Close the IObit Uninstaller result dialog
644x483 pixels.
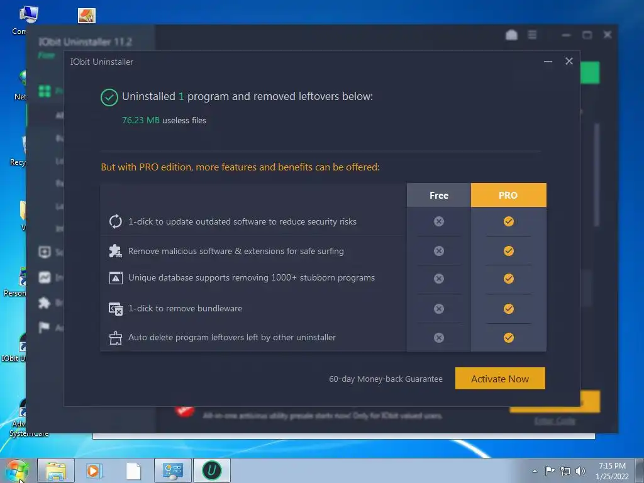pyautogui.click(x=569, y=61)
